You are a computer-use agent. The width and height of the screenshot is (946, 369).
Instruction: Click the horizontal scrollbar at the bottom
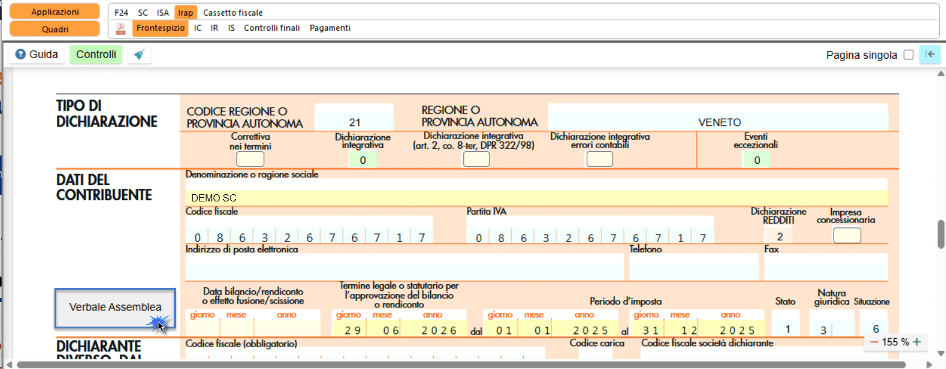pyautogui.click(x=462, y=364)
